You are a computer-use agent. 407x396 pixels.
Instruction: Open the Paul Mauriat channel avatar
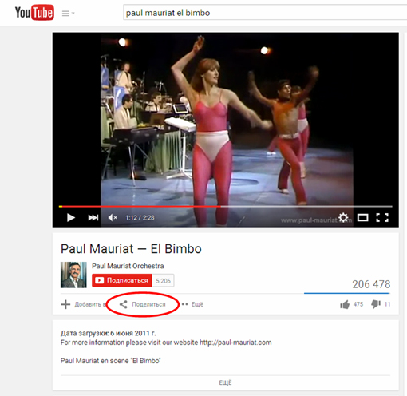point(73,275)
